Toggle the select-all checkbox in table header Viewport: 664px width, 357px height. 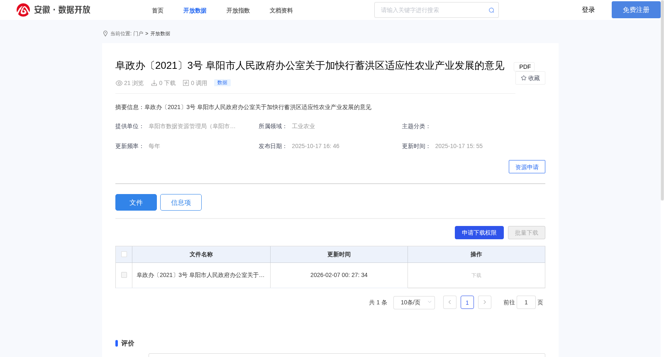[124, 254]
